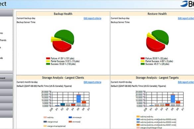
Task: Open Edit report criteria in Restore Health
Action: tap(186, 18)
